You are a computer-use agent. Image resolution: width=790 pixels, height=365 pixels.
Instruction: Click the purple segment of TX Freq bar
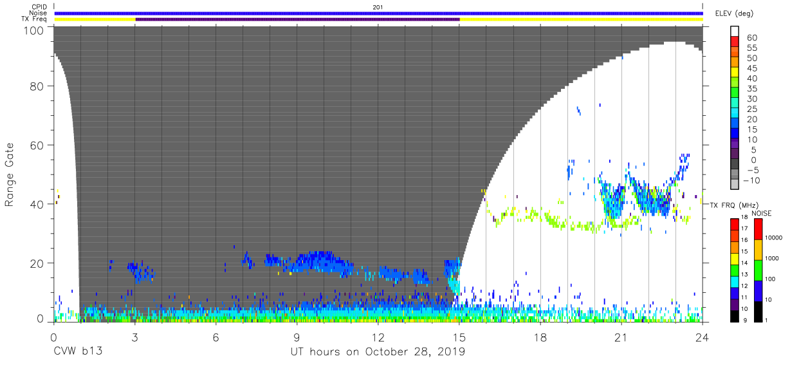click(x=297, y=19)
